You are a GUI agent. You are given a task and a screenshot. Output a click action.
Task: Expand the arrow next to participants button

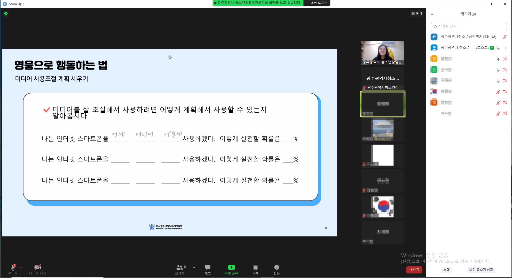(x=194, y=267)
